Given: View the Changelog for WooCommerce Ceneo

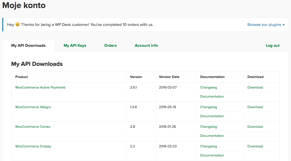Looking at the screenshot, I should click(208, 127).
